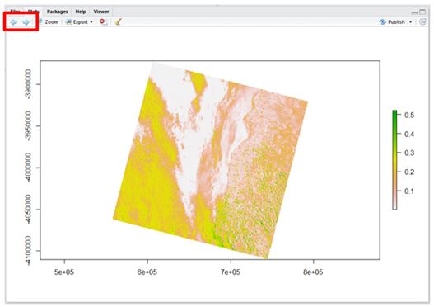This screenshot has width=434, height=307.
Task: Go to the previous plot with left arrow
Action: coord(13,22)
